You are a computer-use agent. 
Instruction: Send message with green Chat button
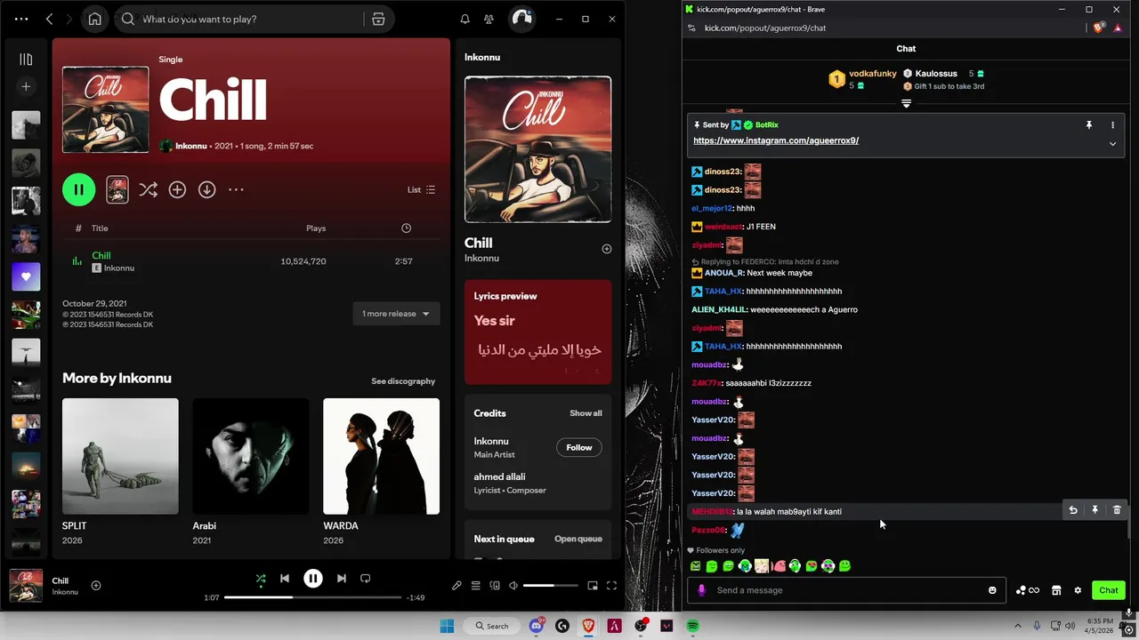1109,590
